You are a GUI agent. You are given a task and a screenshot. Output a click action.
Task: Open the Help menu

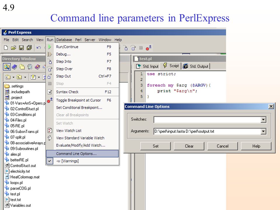[x=118, y=40]
